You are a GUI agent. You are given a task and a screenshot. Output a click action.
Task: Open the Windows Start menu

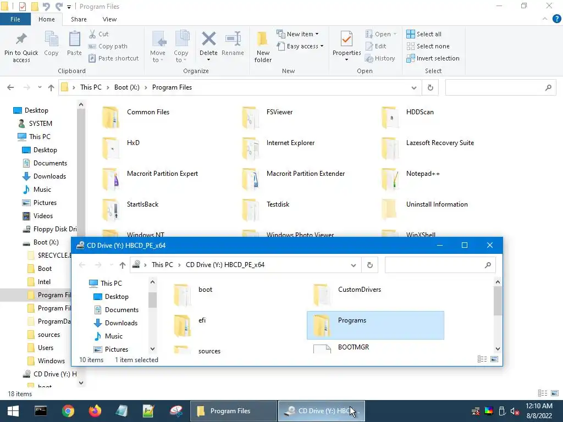tap(13, 411)
